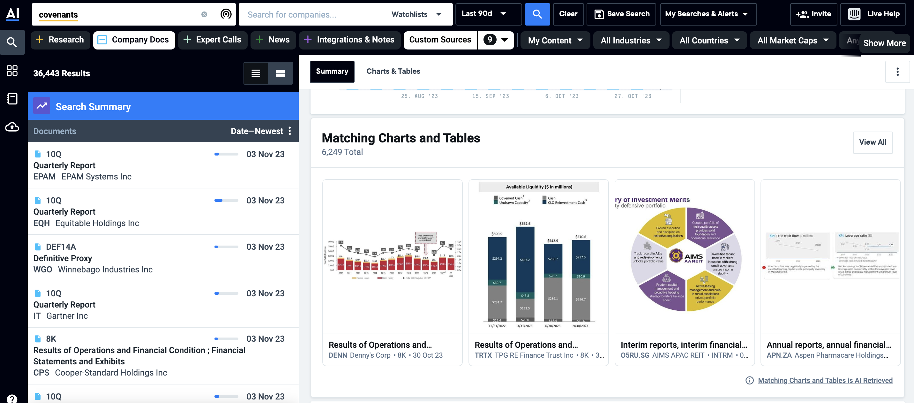Open My Searches & Alerts dropdown
This screenshot has width=914, height=403.
click(x=708, y=14)
